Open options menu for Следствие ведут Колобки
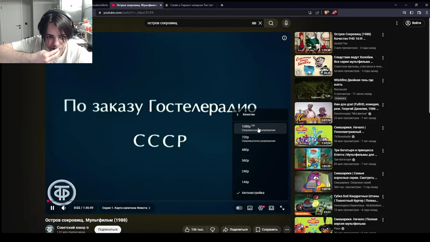 coord(383,58)
